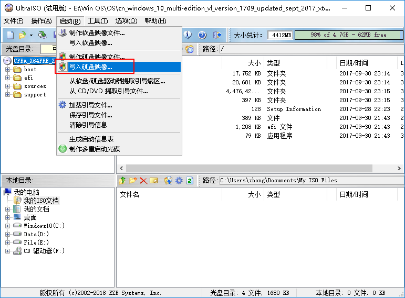
Task: Choose 制作软盘映像文件... menu entry
Action: pyautogui.click(x=119, y=32)
